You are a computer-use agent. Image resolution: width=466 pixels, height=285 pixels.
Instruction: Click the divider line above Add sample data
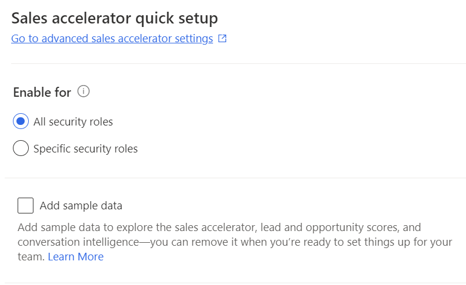point(235,178)
